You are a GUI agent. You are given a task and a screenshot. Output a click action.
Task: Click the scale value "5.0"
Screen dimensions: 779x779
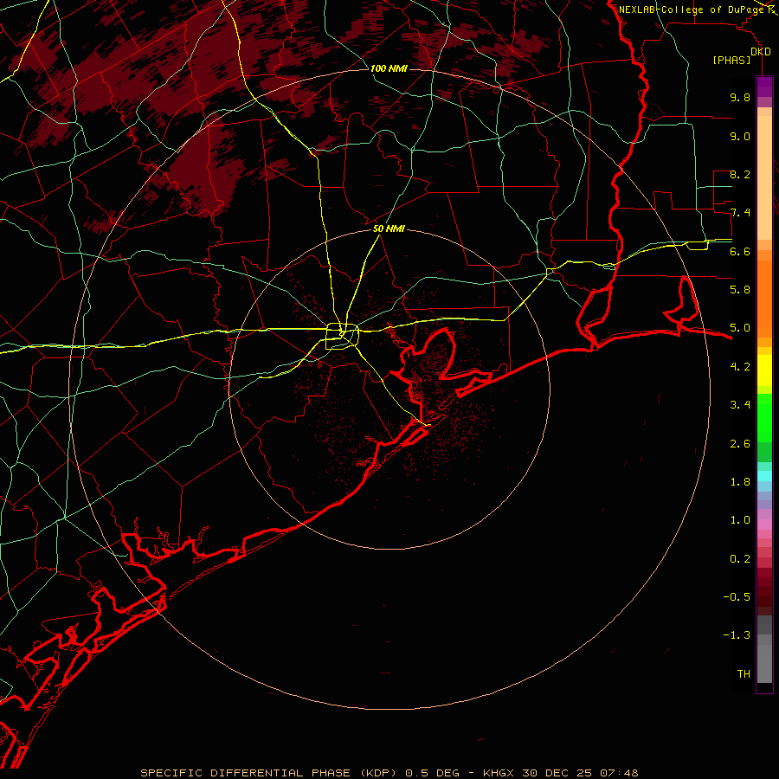[740, 328]
